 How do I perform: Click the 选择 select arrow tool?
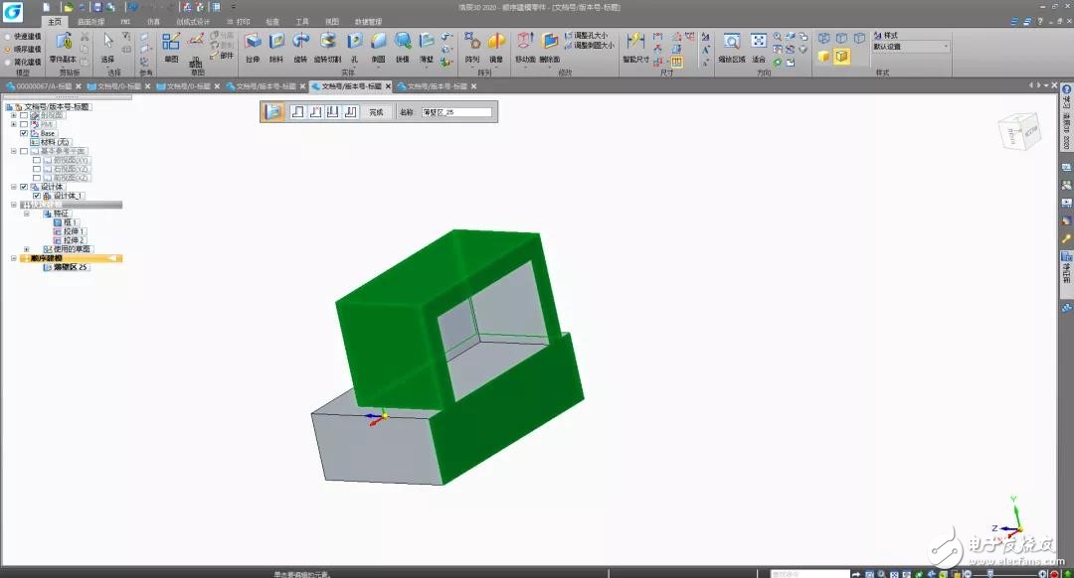click(x=107, y=48)
